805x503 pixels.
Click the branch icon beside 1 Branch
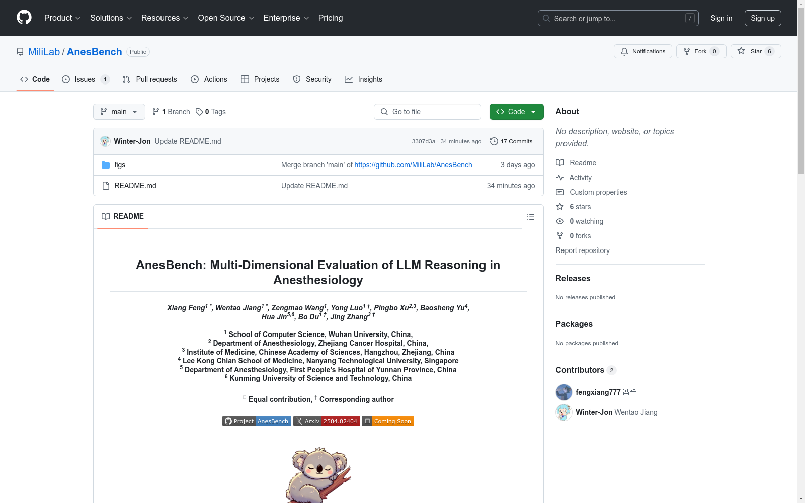(x=156, y=112)
